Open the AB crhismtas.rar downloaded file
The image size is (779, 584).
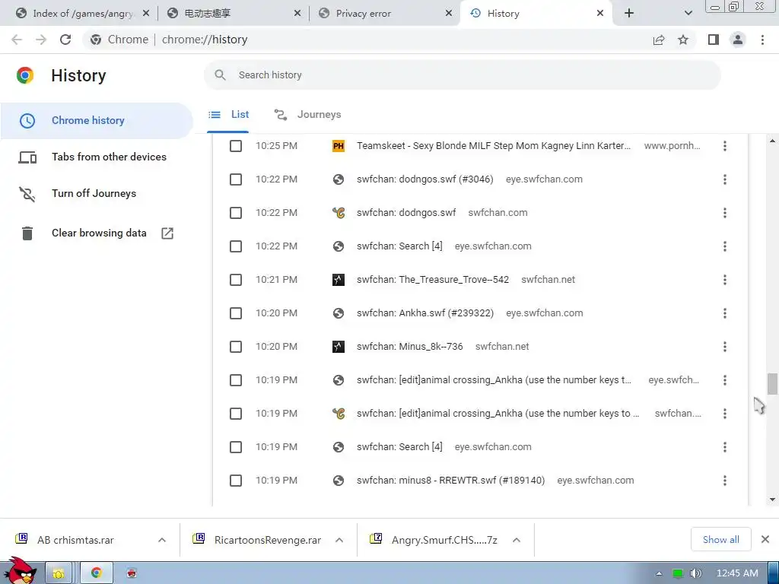[x=75, y=540]
